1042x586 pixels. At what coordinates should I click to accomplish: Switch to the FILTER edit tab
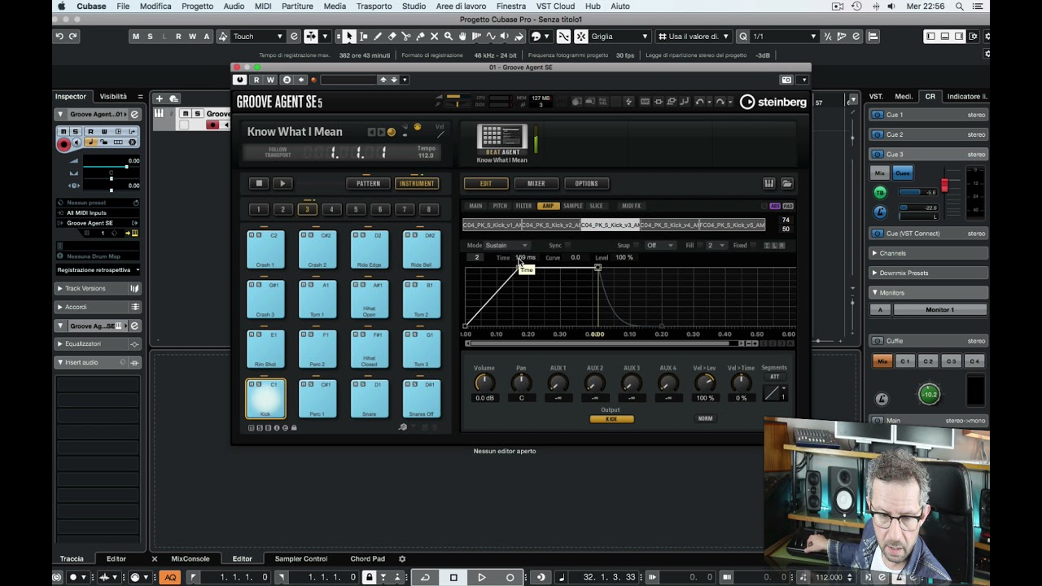click(523, 206)
